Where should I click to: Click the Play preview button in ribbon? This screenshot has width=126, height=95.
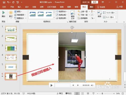tap(4, 14)
